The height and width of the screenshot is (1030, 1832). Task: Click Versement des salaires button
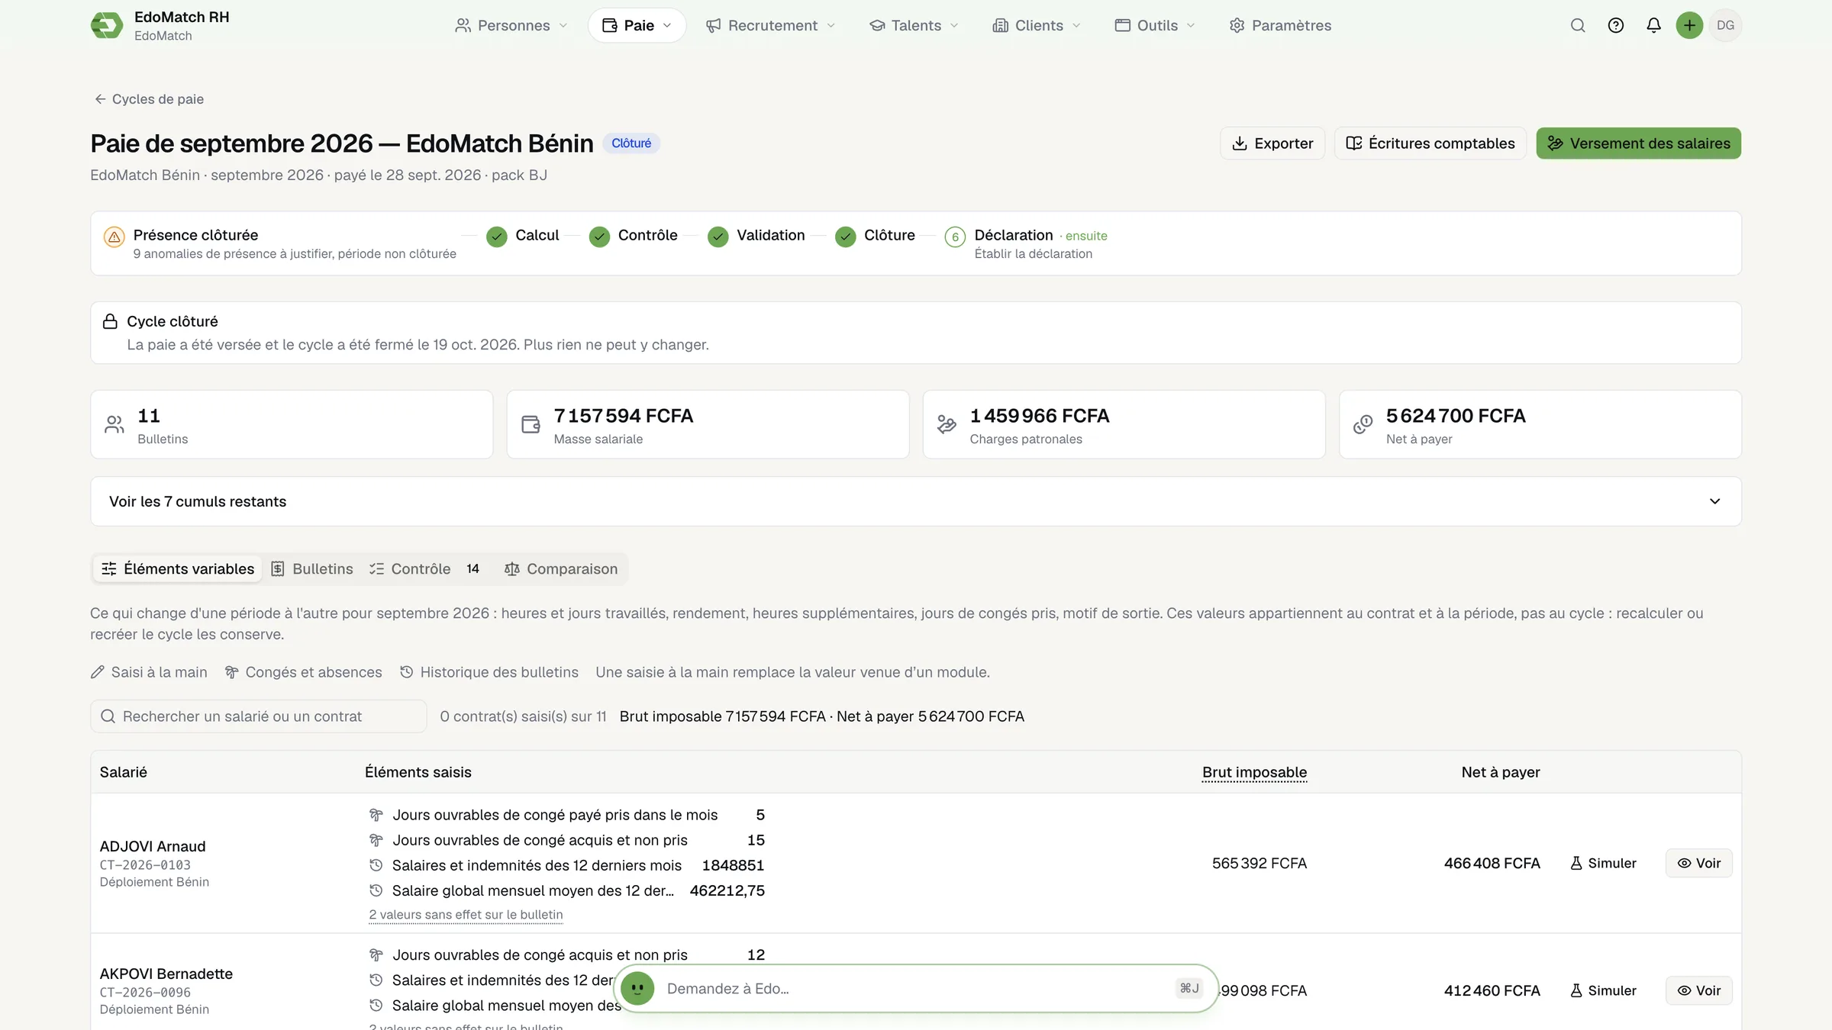pos(1639,143)
